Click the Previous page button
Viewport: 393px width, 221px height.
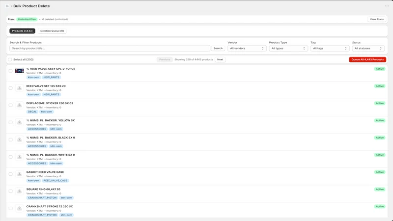point(165,59)
